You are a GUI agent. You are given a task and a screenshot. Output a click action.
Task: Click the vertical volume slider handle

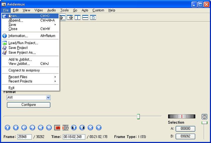coord(204,123)
